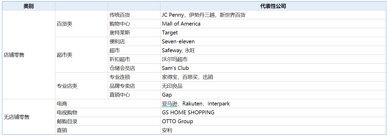The image size is (388, 136).
Task: Click the 折扣超市 cell
Action: 134,59
